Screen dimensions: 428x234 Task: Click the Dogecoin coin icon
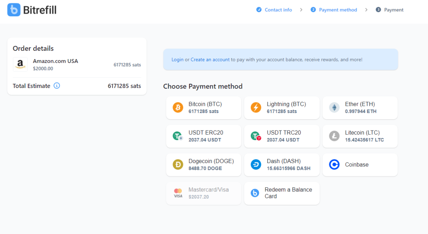[178, 164]
